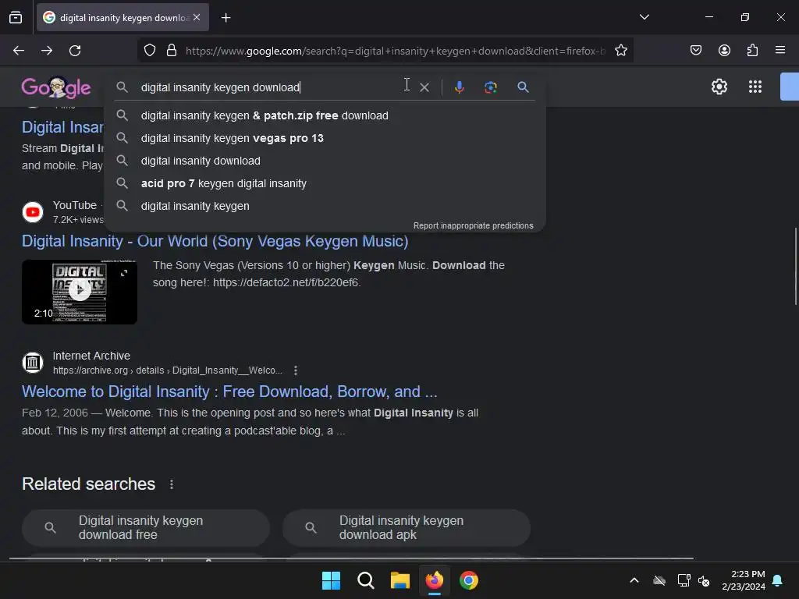799x599 pixels.
Task: Open the extensions puzzle icon
Action: coord(752,50)
